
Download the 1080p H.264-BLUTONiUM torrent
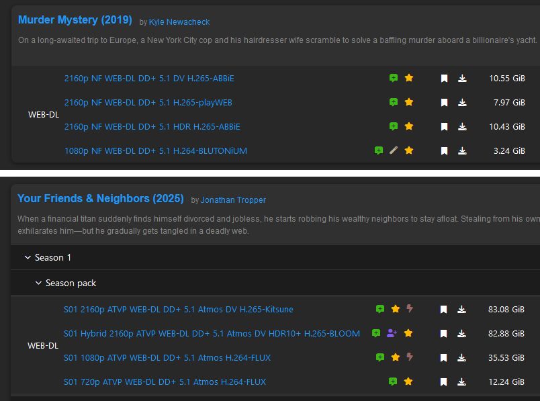point(462,151)
